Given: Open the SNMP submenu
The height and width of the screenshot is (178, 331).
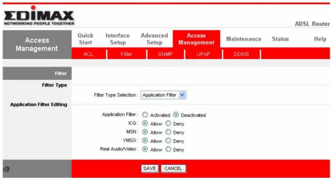Looking at the screenshot, I should [165, 54].
